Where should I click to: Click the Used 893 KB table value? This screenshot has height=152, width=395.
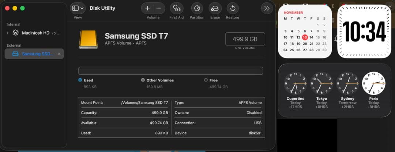[x=162, y=133]
